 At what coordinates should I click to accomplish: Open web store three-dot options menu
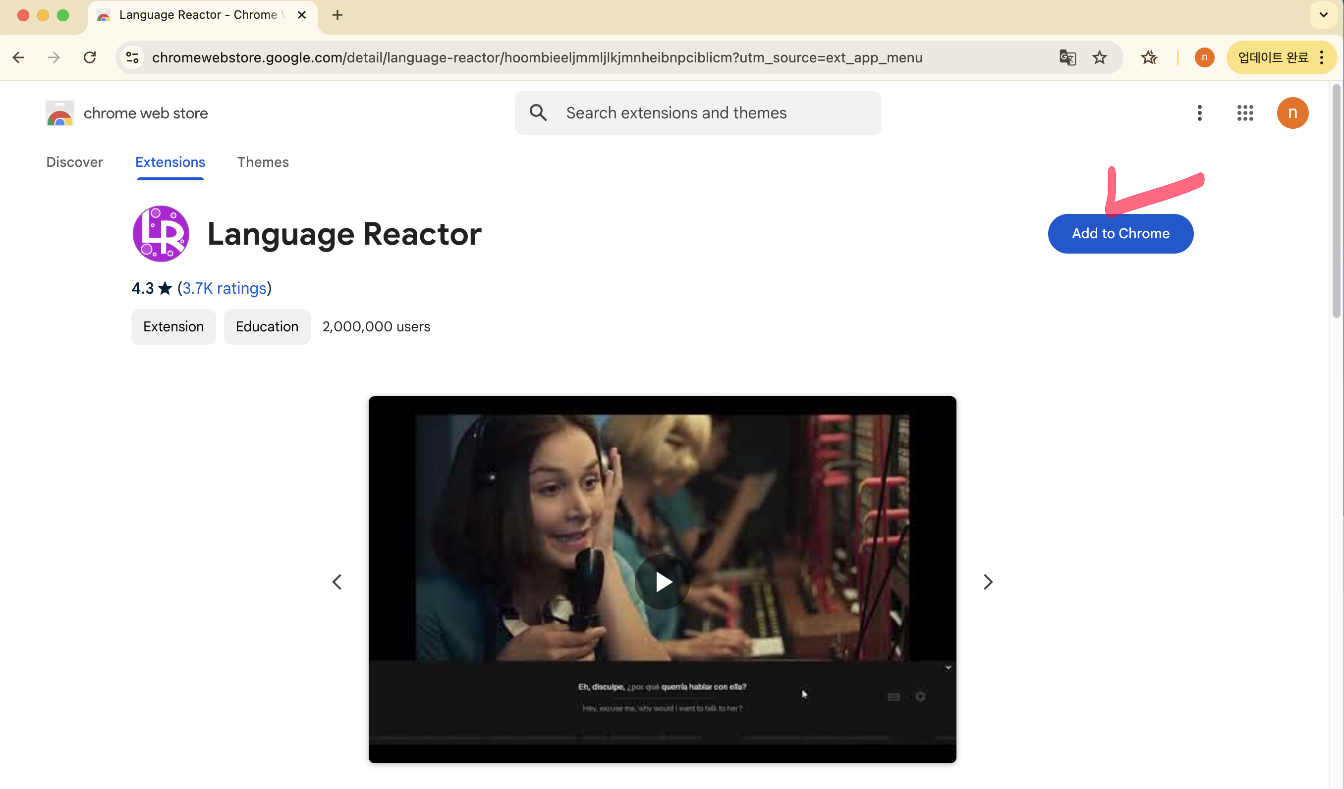pyautogui.click(x=1199, y=113)
